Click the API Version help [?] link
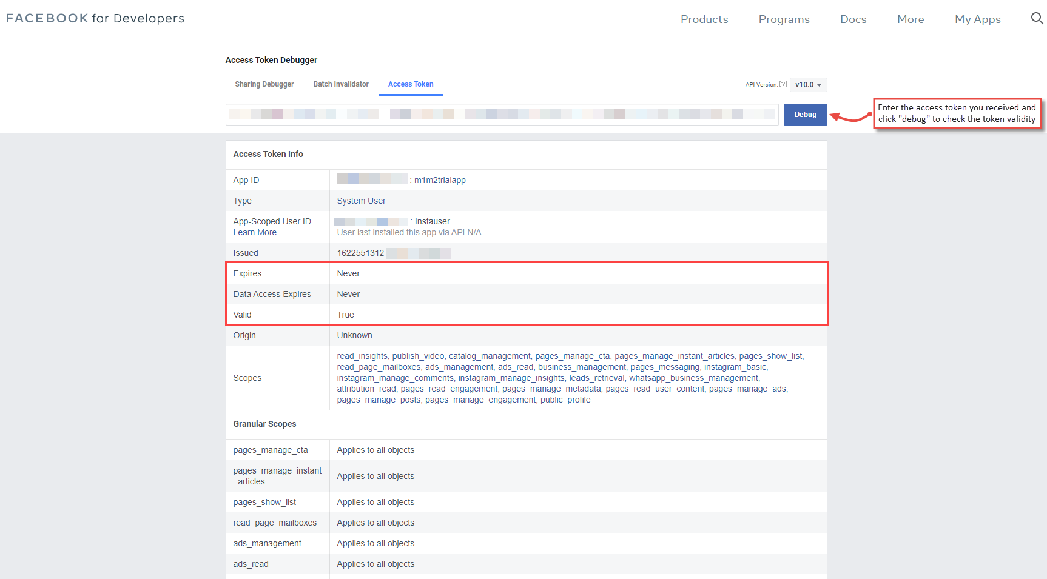Viewport: 1047px width, 579px height. [x=783, y=84]
